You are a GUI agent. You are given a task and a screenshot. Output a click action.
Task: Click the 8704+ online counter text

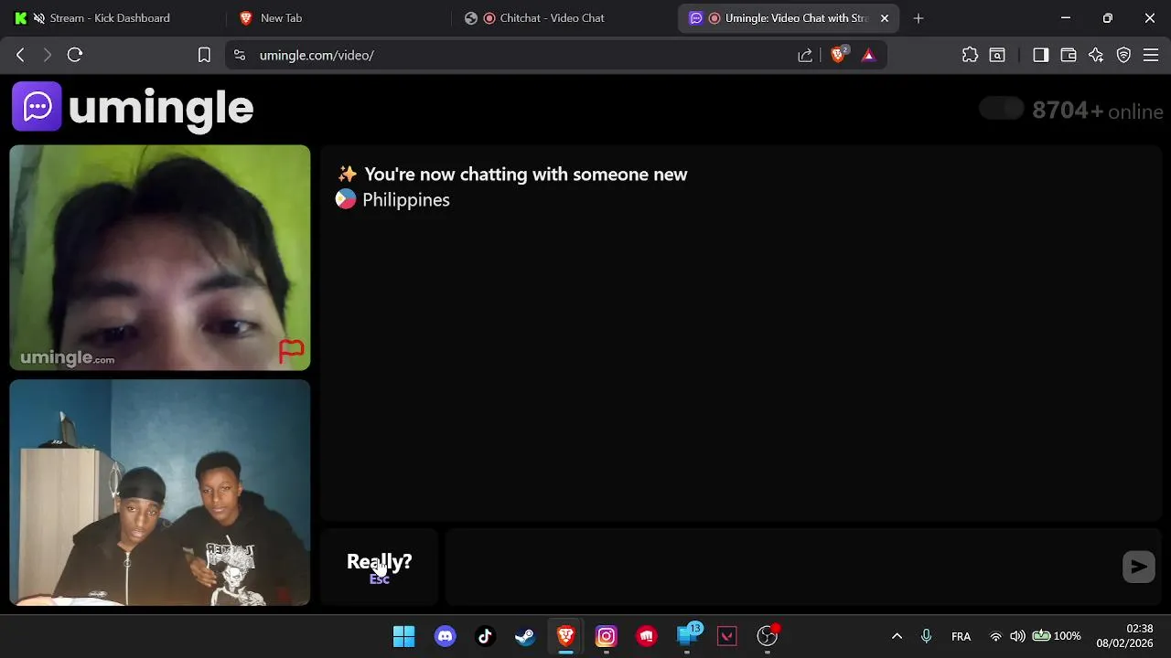tap(1098, 111)
